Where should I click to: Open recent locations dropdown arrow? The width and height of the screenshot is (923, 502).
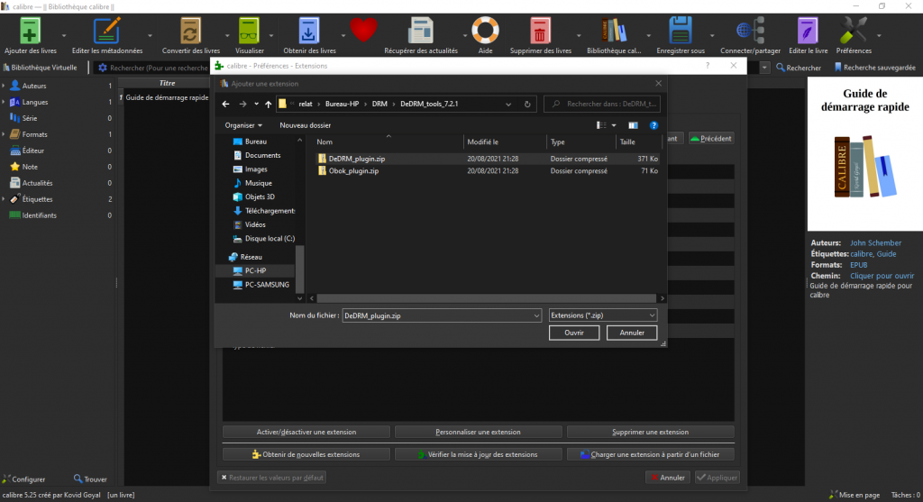256,105
